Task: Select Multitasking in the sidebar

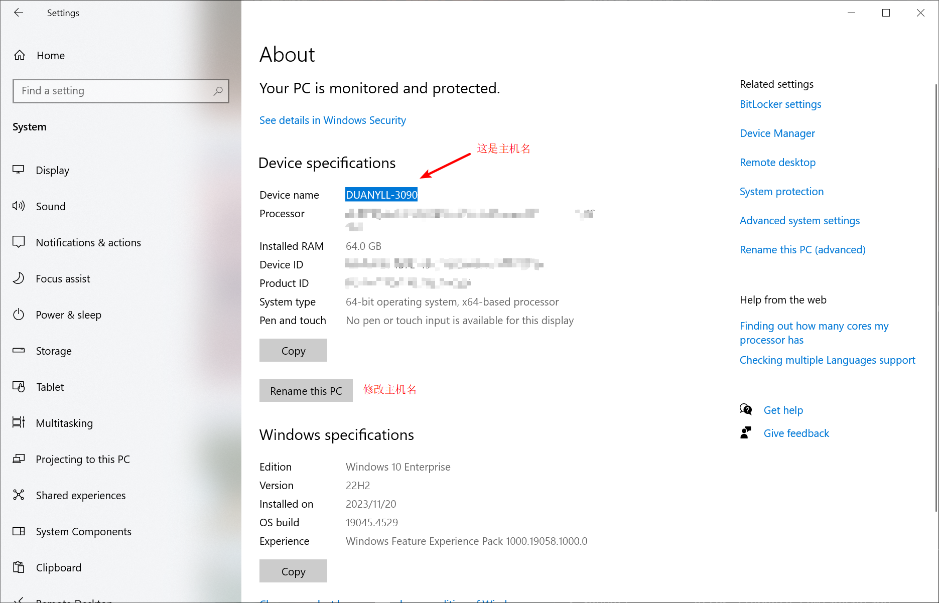Action: [64, 423]
